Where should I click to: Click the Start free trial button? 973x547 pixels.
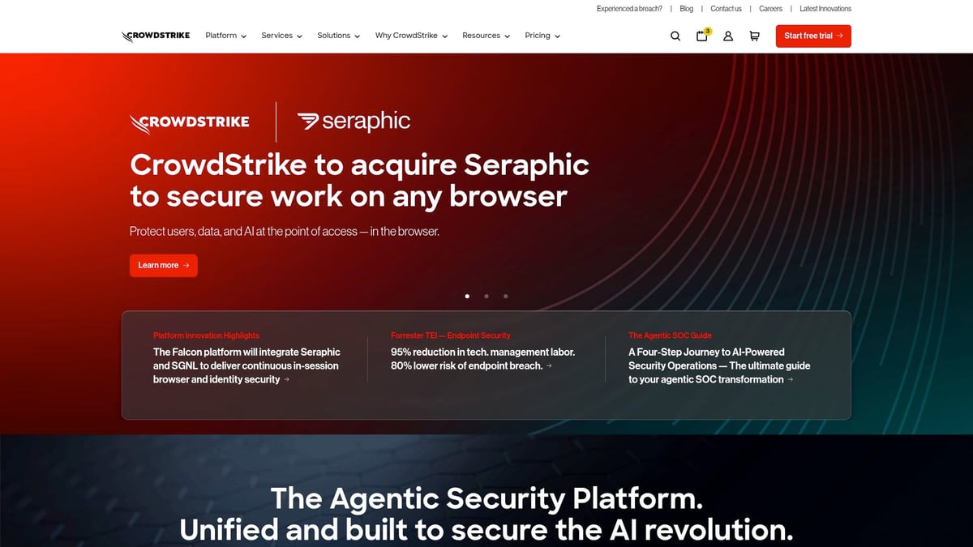pyautogui.click(x=813, y=36)
